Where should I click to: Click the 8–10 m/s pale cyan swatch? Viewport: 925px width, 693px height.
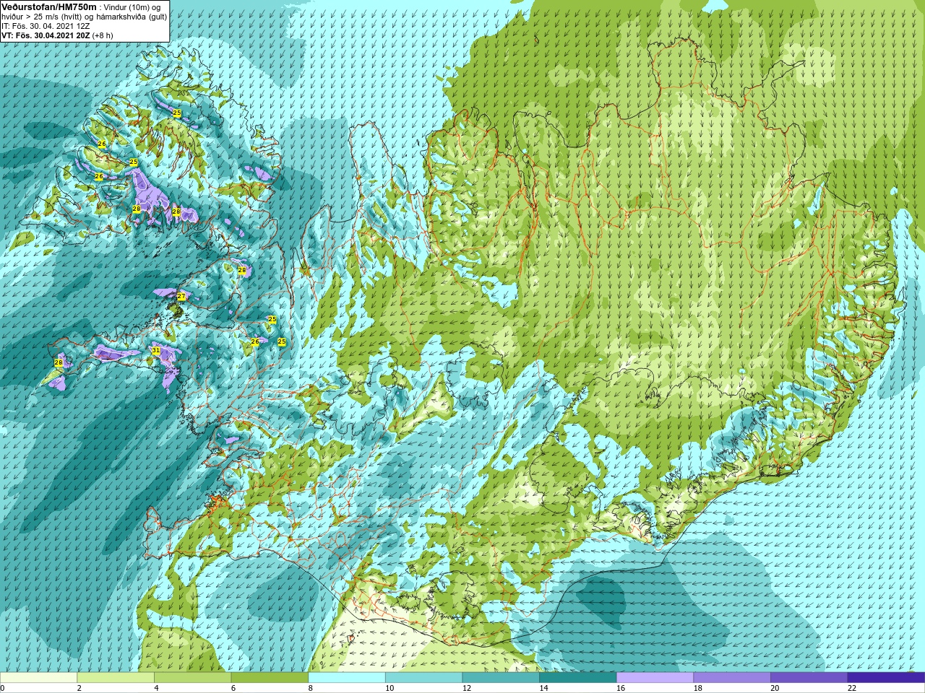[347, 678]
